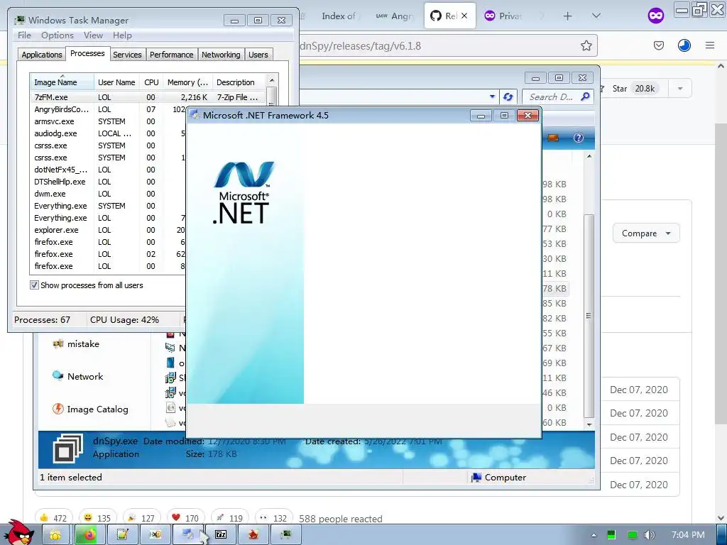
Task: Select Image Catalog in navigation pane
Action: [90, 409]
